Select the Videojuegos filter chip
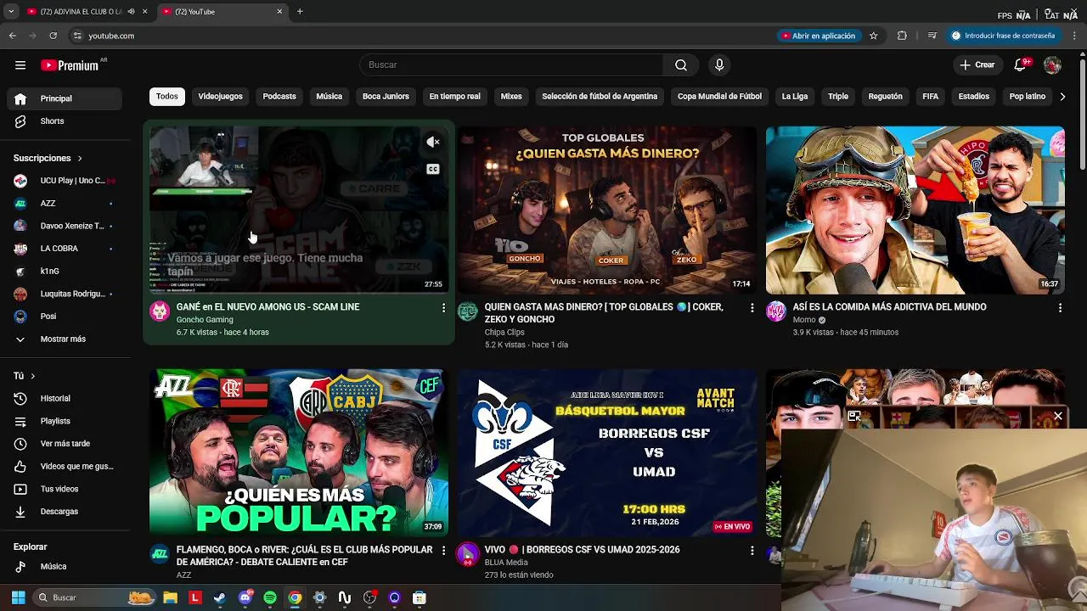The width and height of the screenshot is (1087, 611). click(220, 97)
